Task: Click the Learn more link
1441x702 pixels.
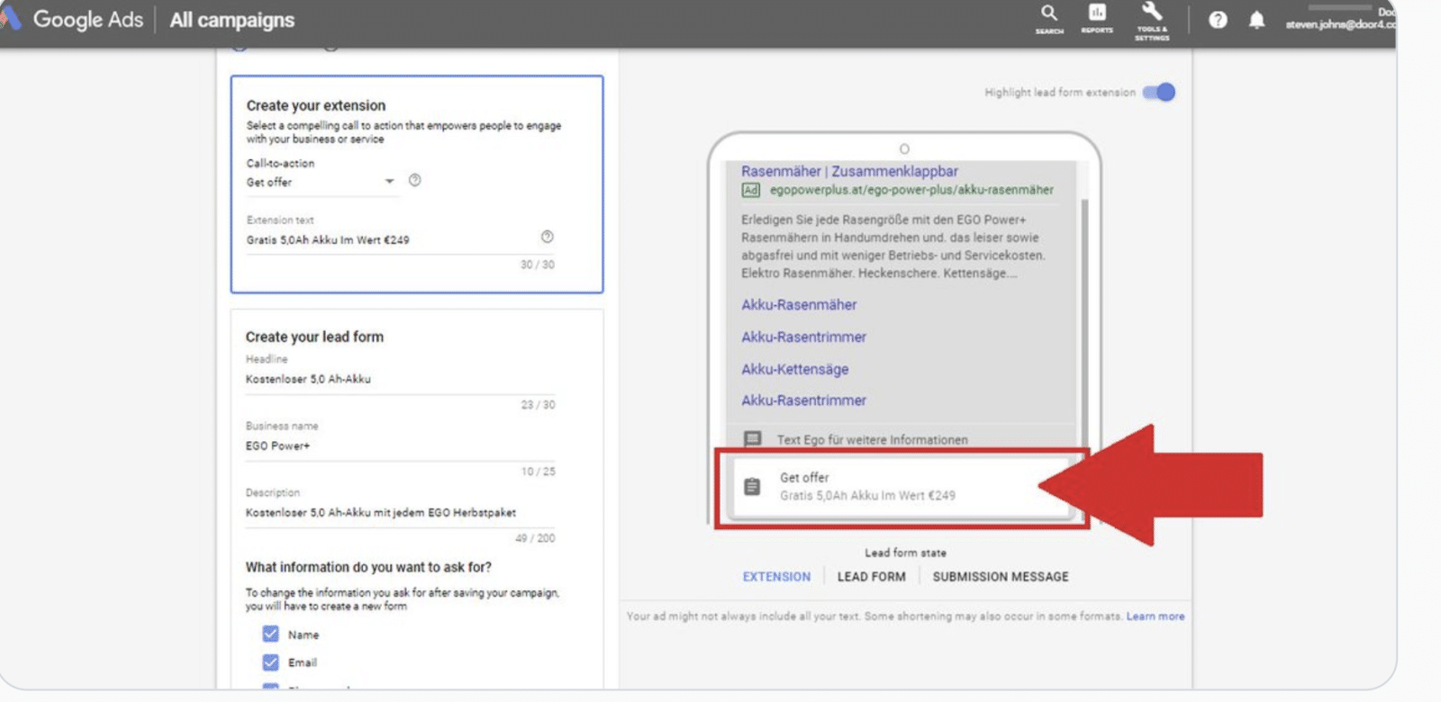Action: (x=1155, y=616)
